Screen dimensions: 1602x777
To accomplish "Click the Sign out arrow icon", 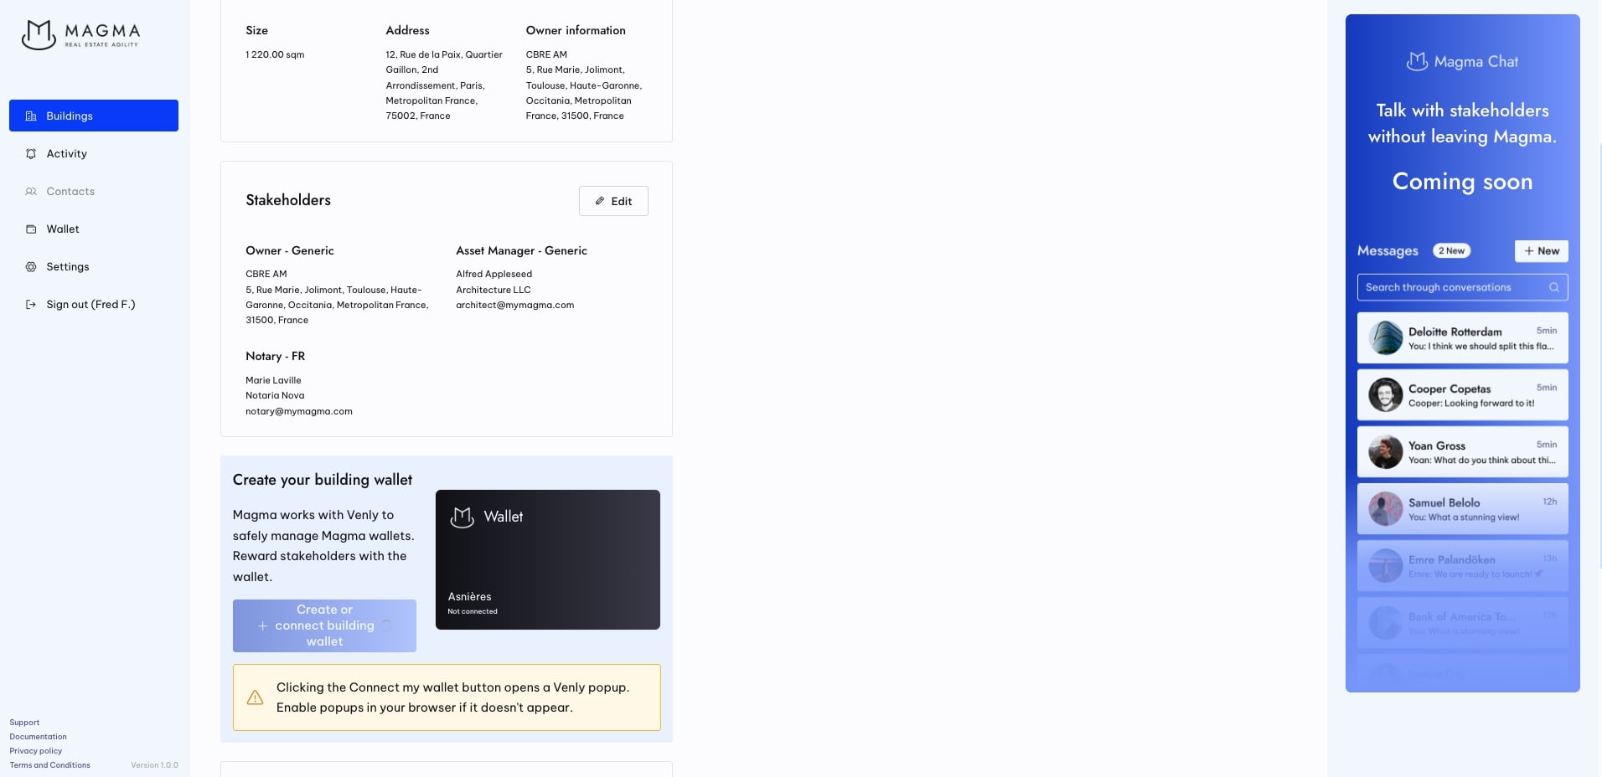I will [31, 305].
